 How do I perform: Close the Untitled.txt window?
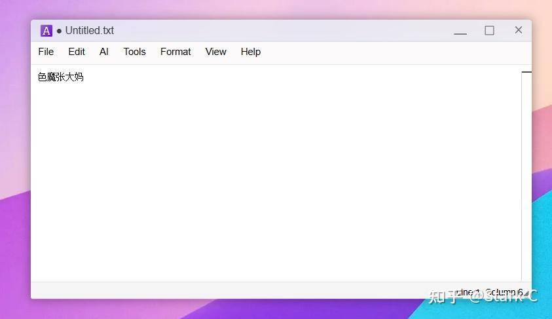518,30
